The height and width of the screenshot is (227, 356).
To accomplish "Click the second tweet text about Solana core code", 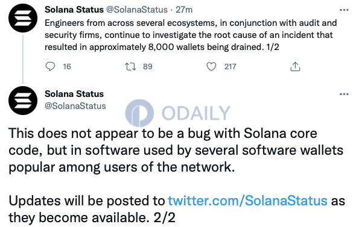I will [x=176, y=150].
